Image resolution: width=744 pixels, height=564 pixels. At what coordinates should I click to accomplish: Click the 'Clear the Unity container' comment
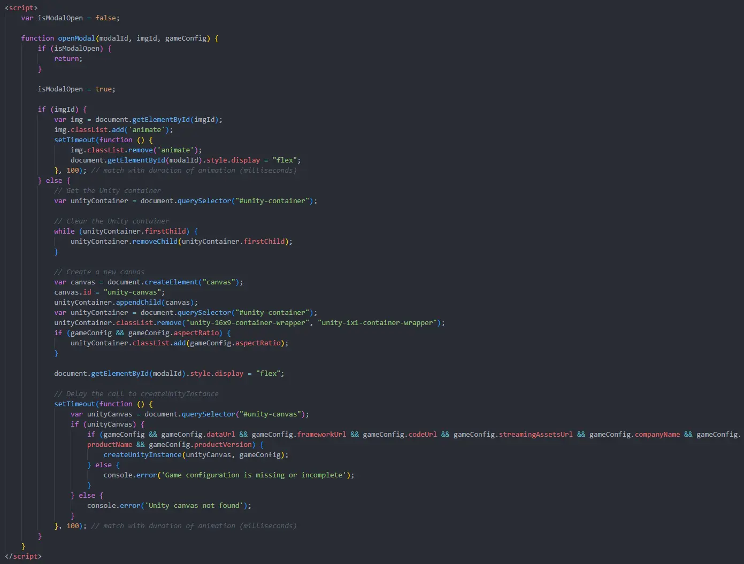[111, 221]
